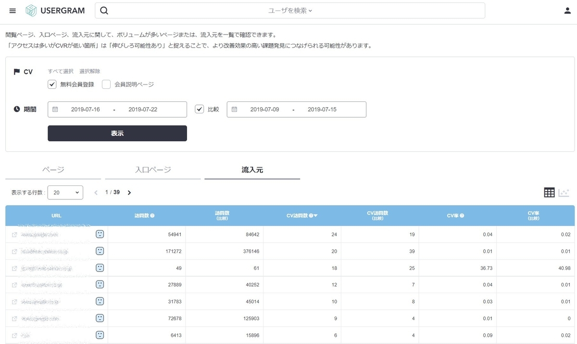Click the 表示 button

[x=117, y=133]
